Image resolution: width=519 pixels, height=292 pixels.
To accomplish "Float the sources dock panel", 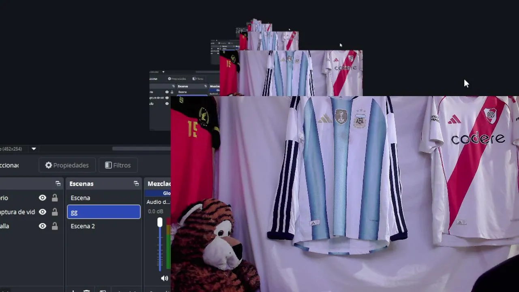I will pos(58,184).
